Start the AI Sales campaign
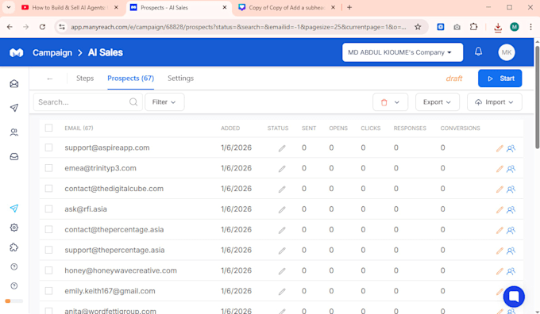 pos(499,78)
